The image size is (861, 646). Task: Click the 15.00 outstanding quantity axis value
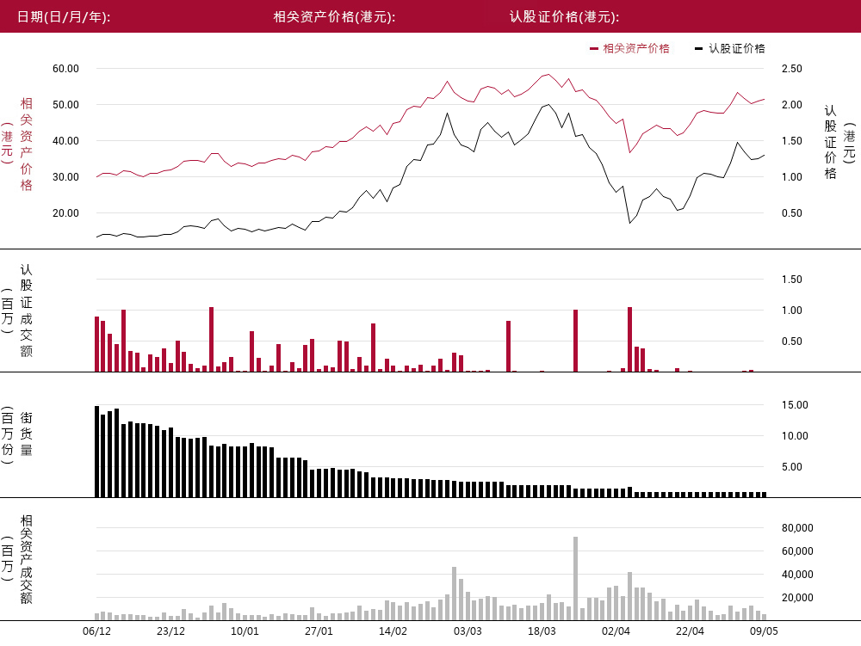795,405
